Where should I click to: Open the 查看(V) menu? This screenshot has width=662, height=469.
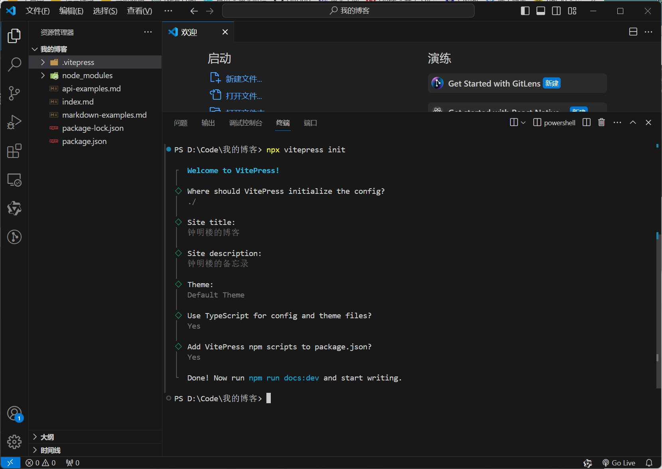click(x=140, y=11)
